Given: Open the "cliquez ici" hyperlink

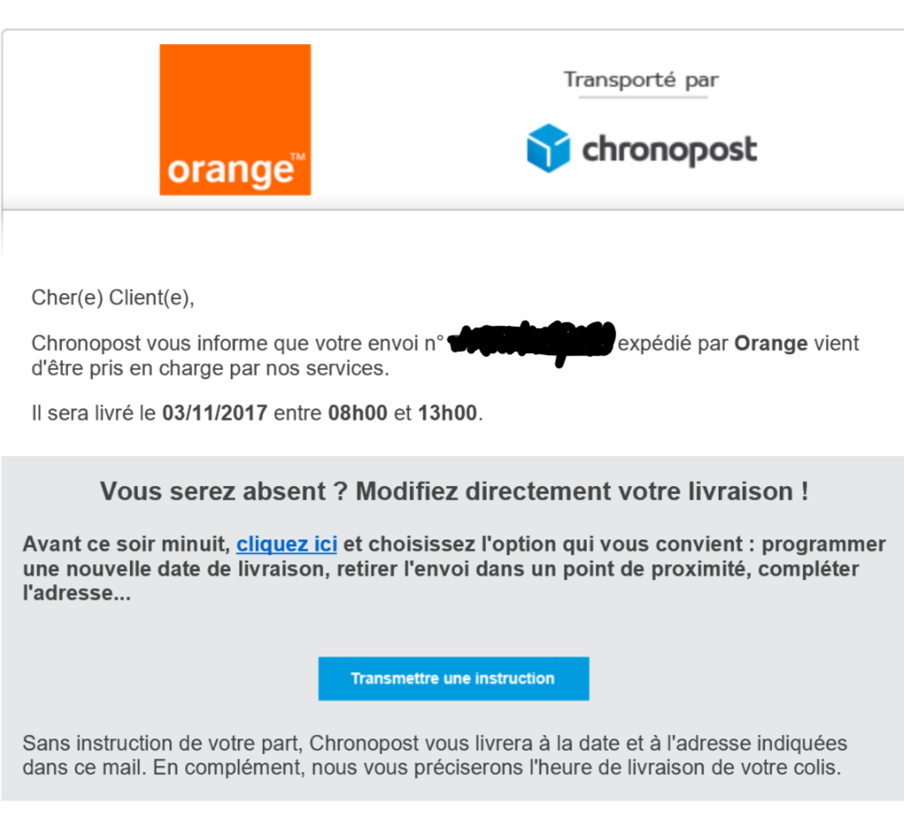Looking at the screenshot, I should click(x=286, y=545).
